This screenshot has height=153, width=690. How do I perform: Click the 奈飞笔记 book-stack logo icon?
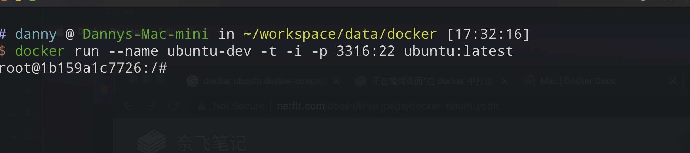(151, 142)
